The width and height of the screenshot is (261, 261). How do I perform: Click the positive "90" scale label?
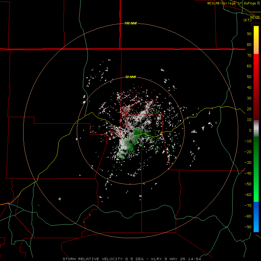point(249,34)
